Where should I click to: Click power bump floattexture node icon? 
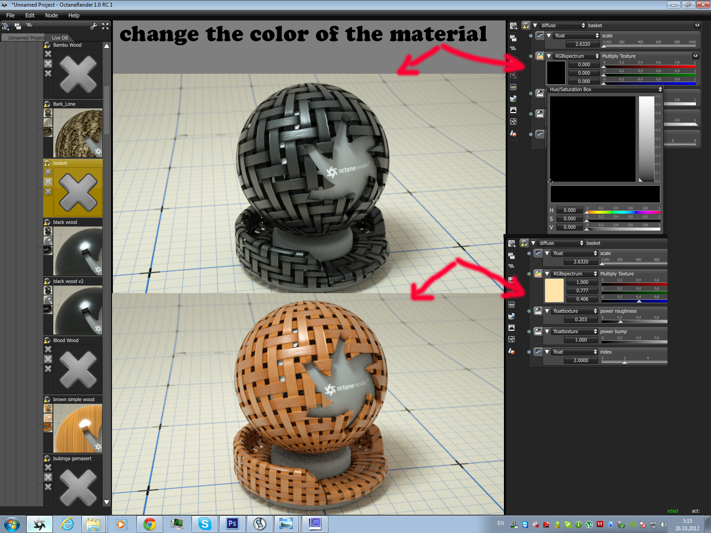(x=538, y=331)
